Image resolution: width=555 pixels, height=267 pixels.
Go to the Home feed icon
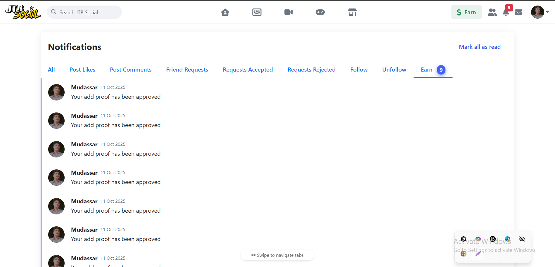click(x=225, y=12)
